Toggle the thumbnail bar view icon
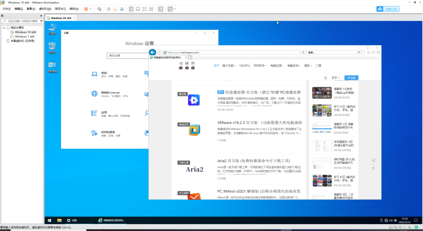Screen dimensions: 423x231 click(x=138, y=9)
